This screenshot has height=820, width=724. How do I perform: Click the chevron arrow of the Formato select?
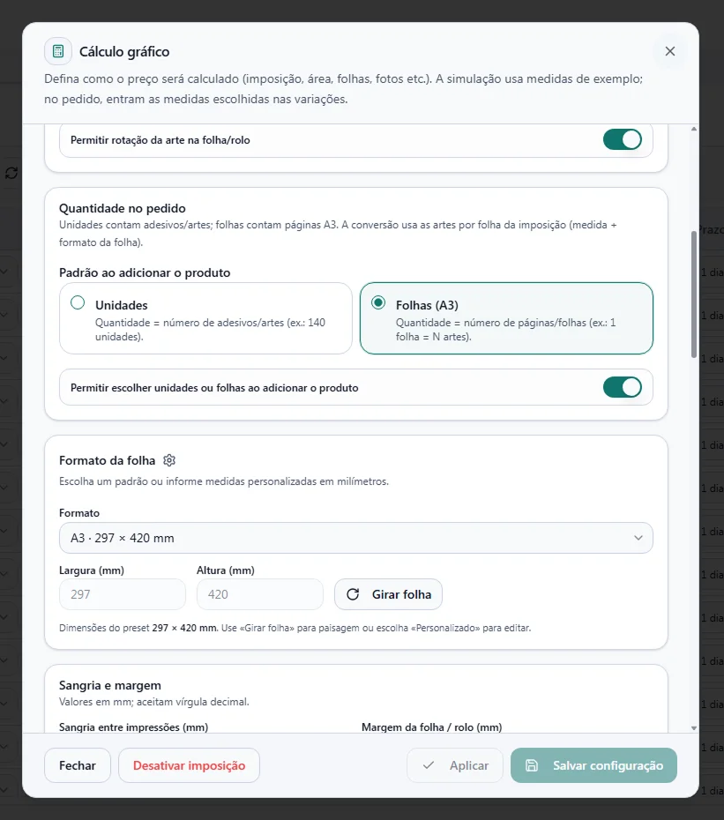(x=638, y=538)
